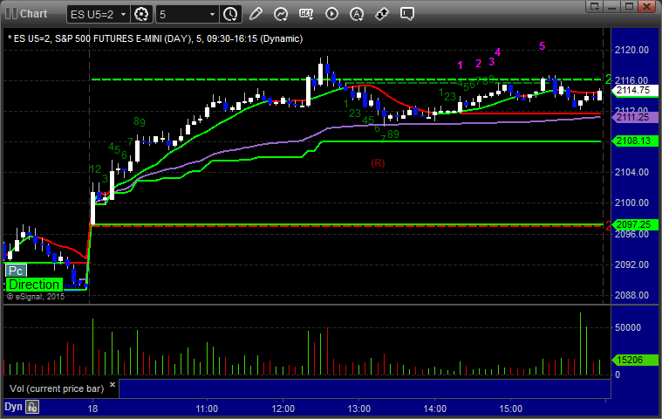This screenshot has height=419, width=662.
Task: Click the Pc button on chart
Action: pos(16,271)
